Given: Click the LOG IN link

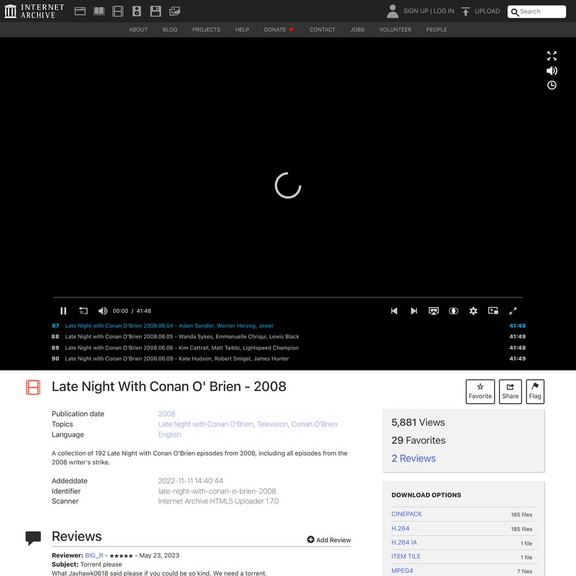Looking at the screenshot, I should (444, 11).
